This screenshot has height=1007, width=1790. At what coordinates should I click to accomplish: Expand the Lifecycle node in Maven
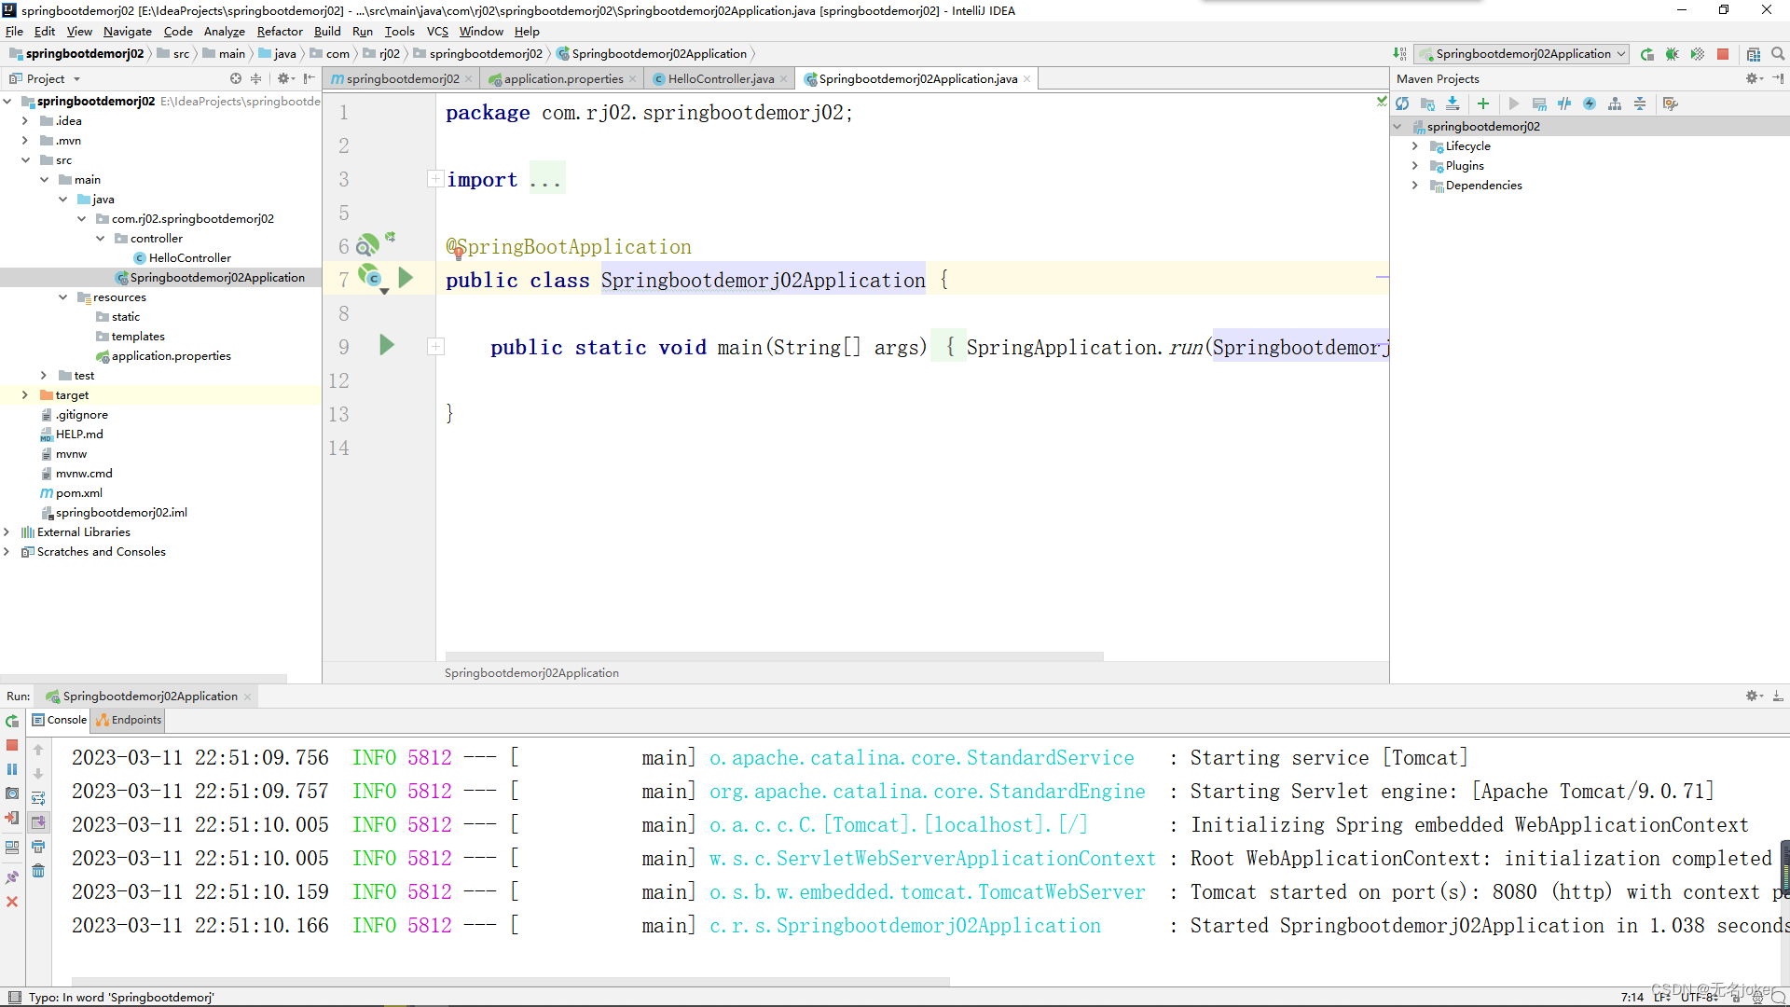(x=1415, y=146)
